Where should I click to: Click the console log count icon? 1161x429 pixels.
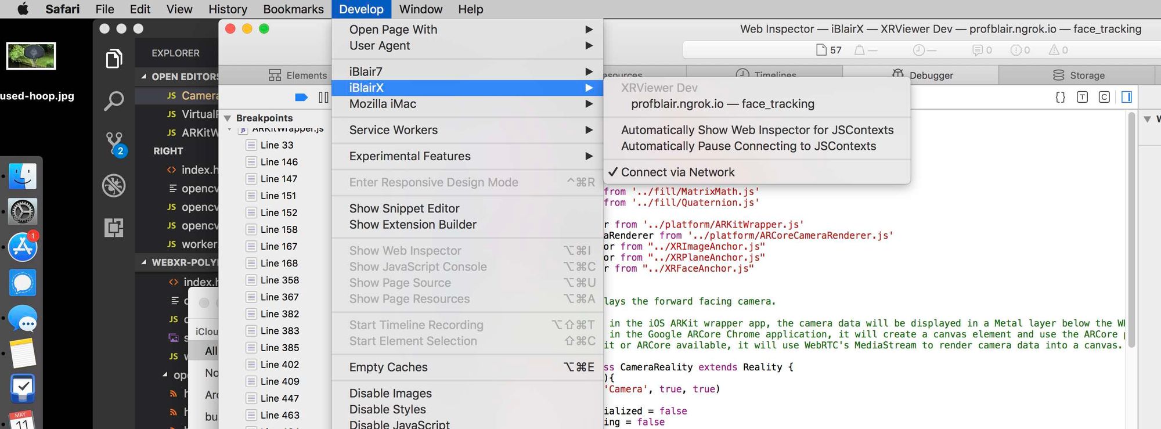click(982, 50)
